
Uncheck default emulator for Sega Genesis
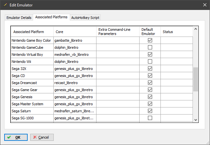tap(150, 97)
